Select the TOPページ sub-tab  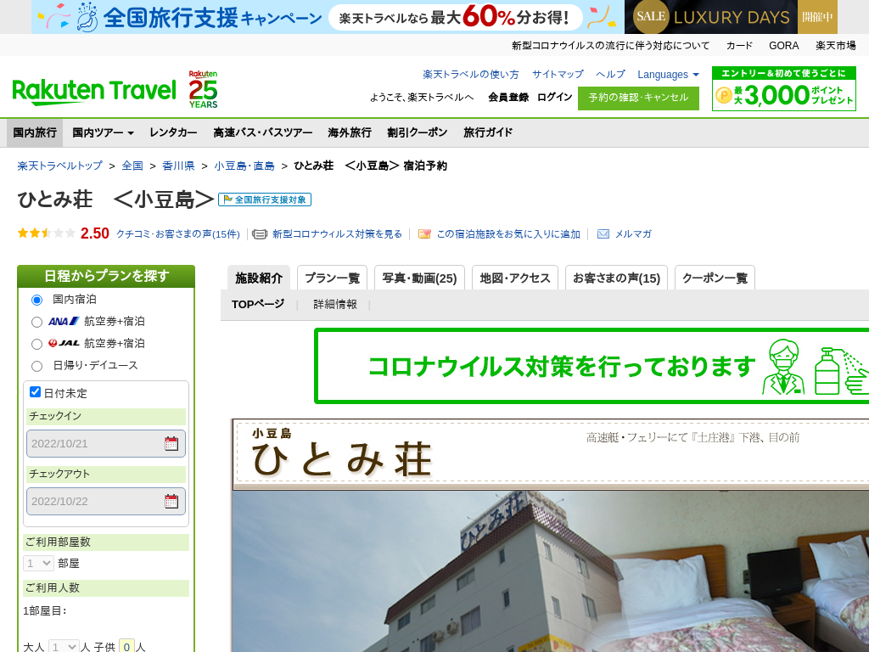(x=258, y=305)
